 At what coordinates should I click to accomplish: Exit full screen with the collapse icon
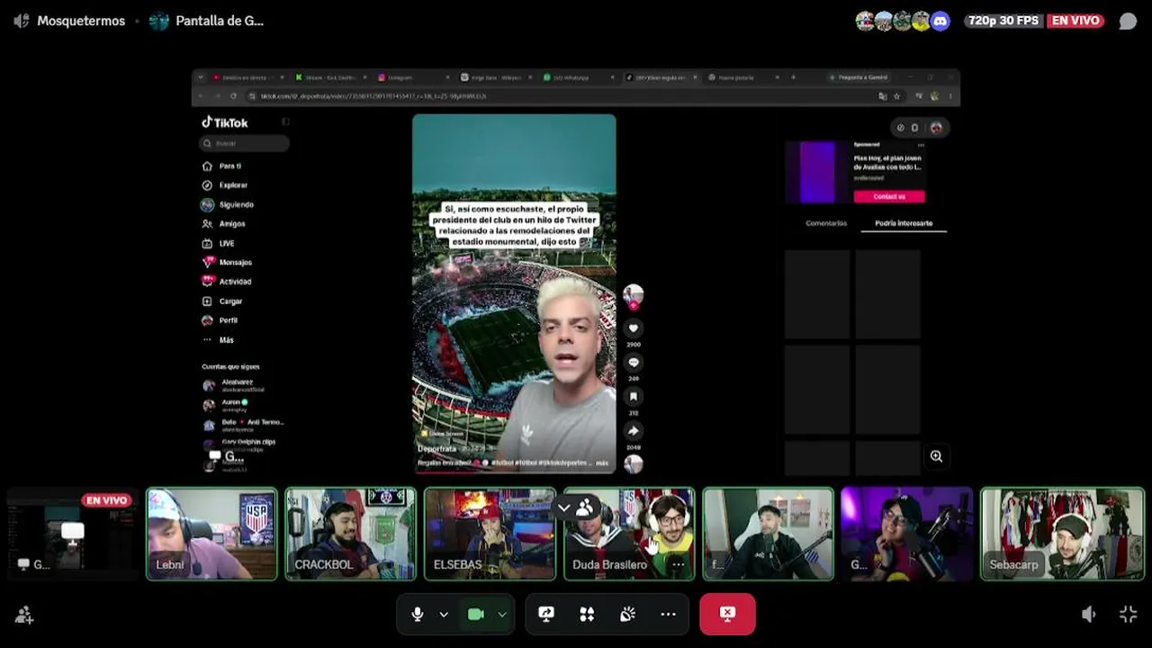point(1129,614)
